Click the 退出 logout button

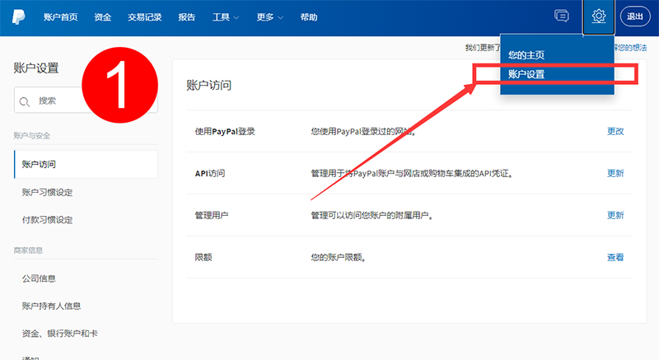click(635, 16)
